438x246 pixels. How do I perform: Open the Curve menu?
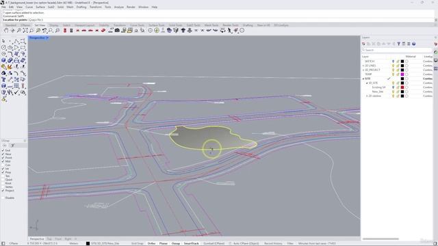(x=29, y=7)
